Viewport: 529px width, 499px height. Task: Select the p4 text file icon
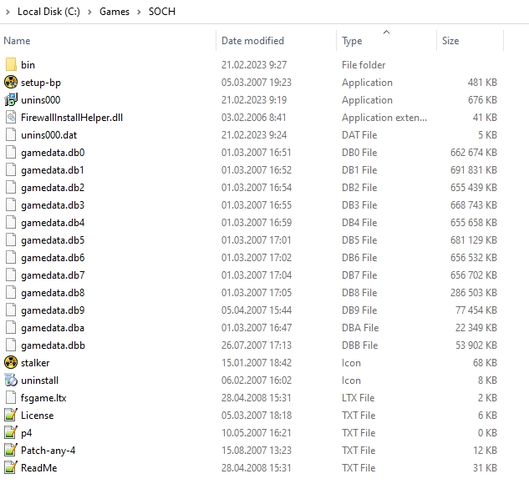pyautogui.click(x=11, y=432)
